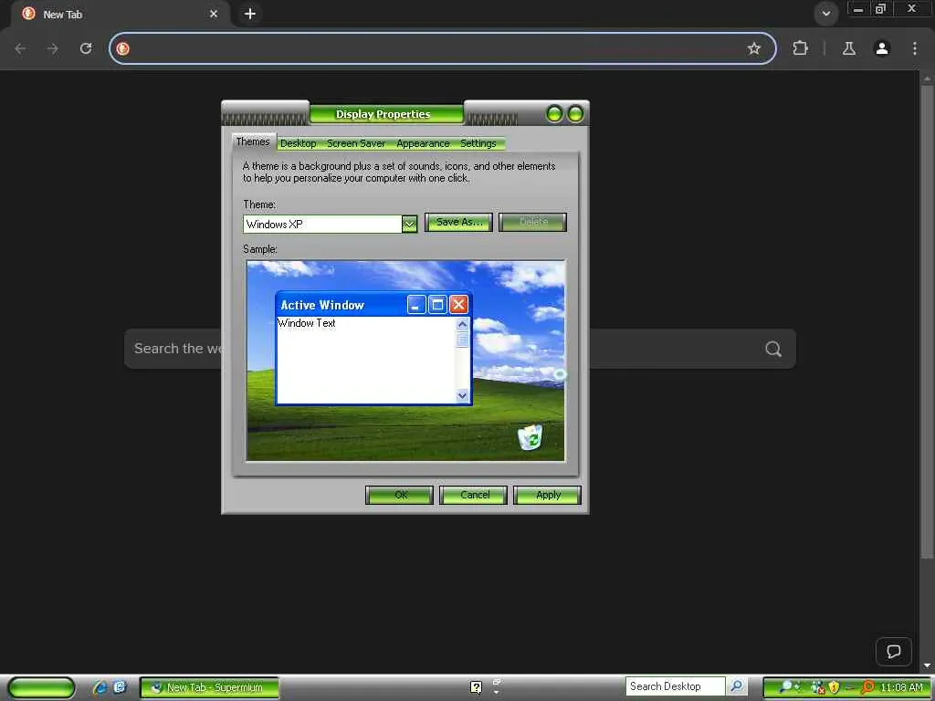The image size is (935, 701).
Task: Click the OK button
Action: click(400, 495)
